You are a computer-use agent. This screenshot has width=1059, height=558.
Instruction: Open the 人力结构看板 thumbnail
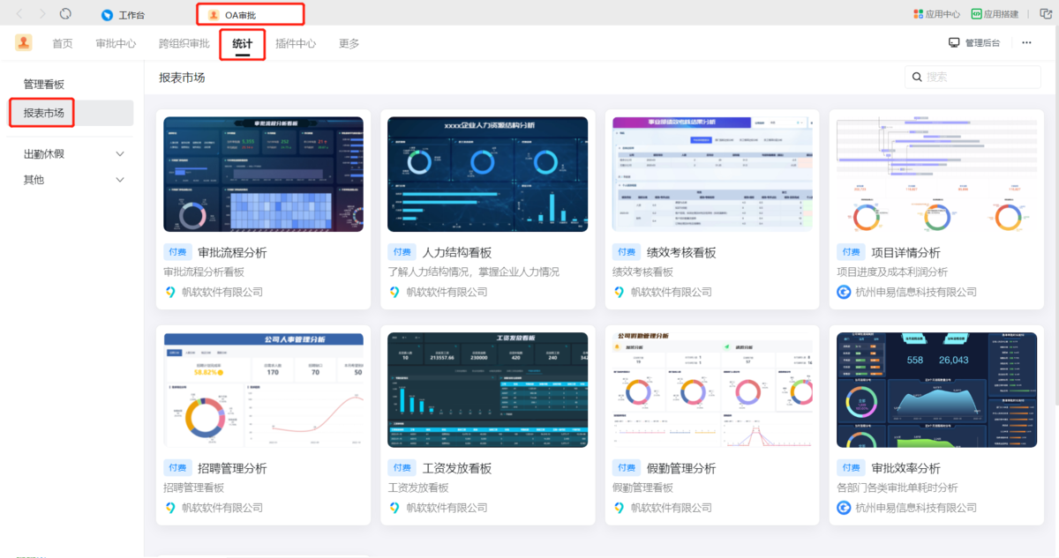point(487,175)
